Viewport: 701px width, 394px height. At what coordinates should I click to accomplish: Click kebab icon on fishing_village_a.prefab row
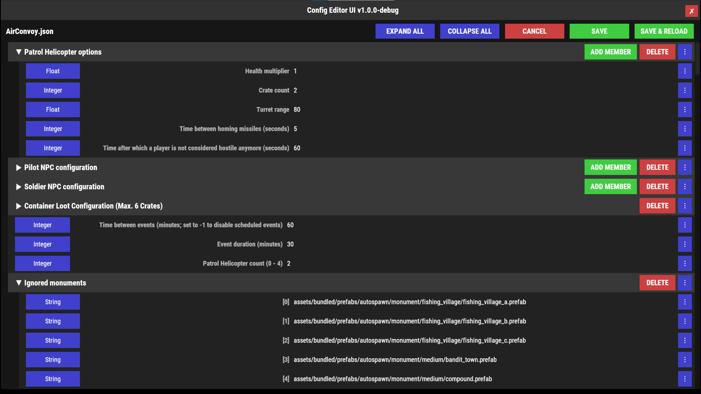click(x=685, y=302)
